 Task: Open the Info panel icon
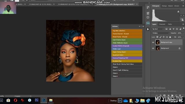tap(148, 17)
